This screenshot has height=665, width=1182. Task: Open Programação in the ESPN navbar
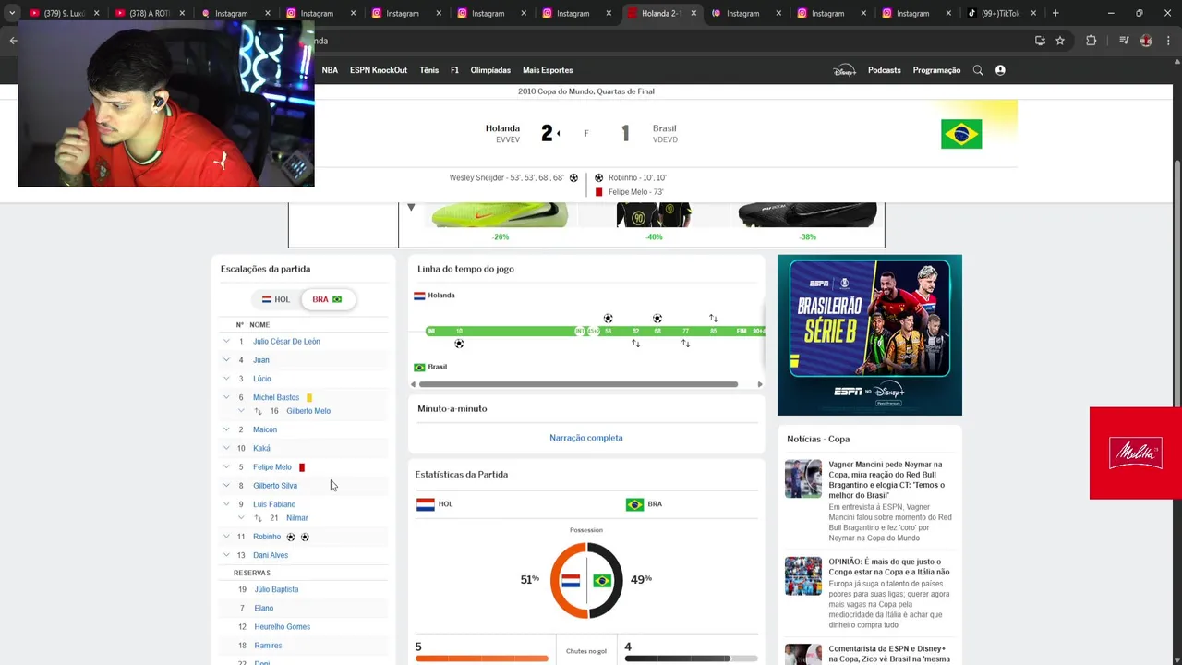click(x=936, y=70)
